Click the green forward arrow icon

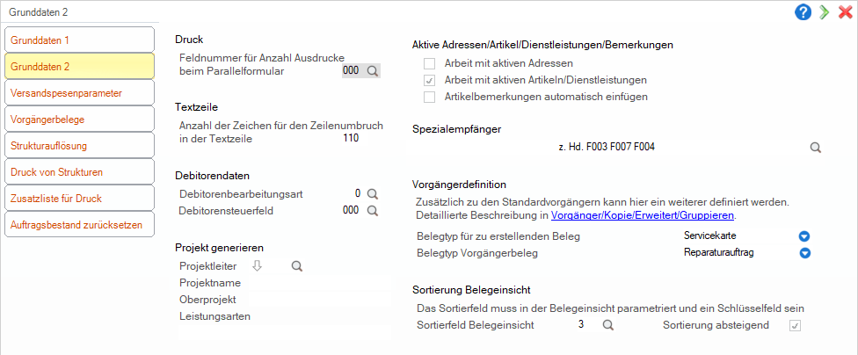824,12
